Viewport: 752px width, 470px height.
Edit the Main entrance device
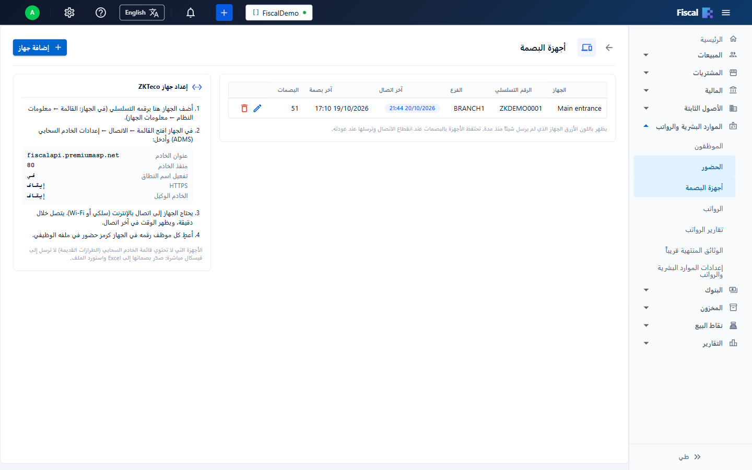coord(257,108)
